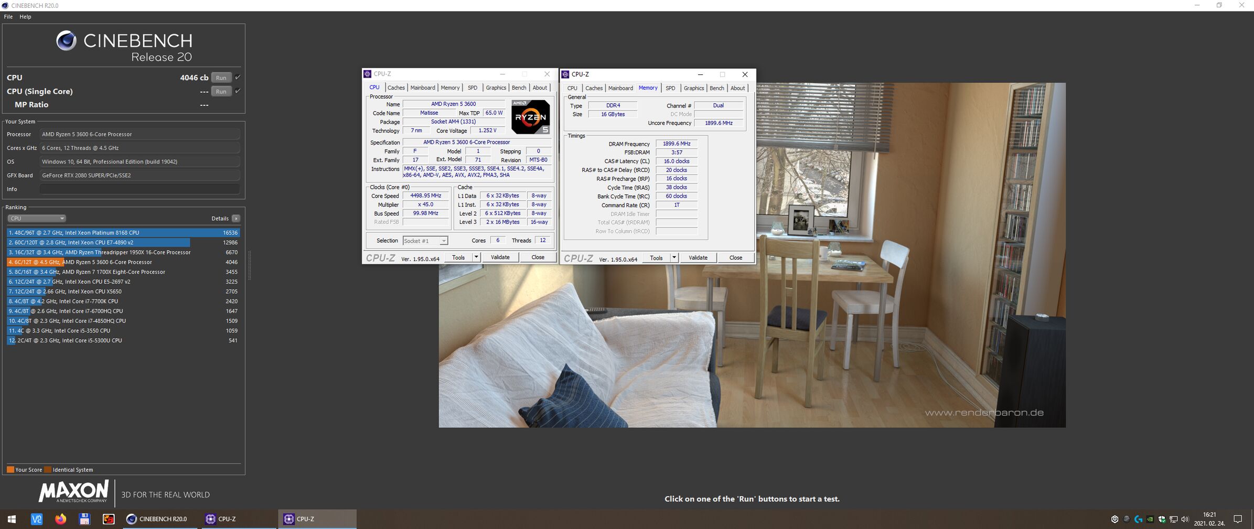Click the Uncore Frequency value 1899.6 MHz
The height and width of the screenshot is (529, 1254).
point(719,123)
